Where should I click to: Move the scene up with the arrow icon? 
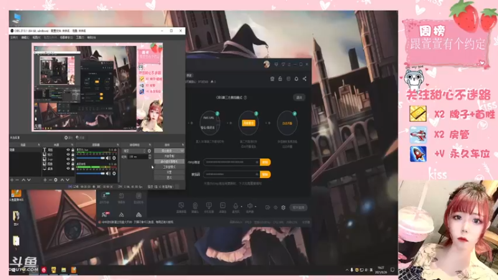(x=24, y=180)
